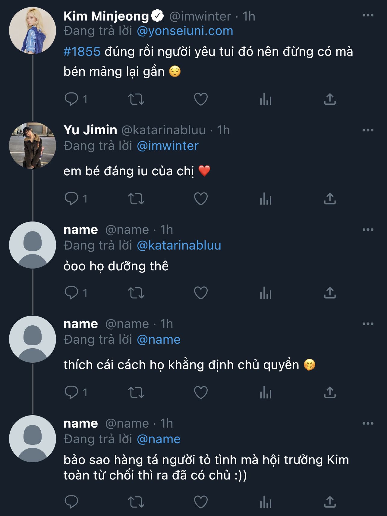Image resolution: width=387 pixels, height=516 pixels.
Task: Open more options on "ỏoo họ dưỡng thê" reply
Action: (368, 230)
